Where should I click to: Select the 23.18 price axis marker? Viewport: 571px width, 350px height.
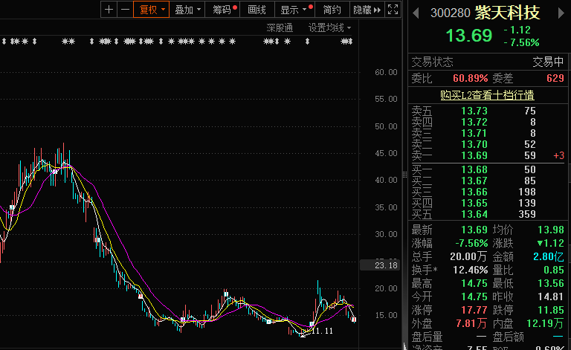(x=380, y=265)
